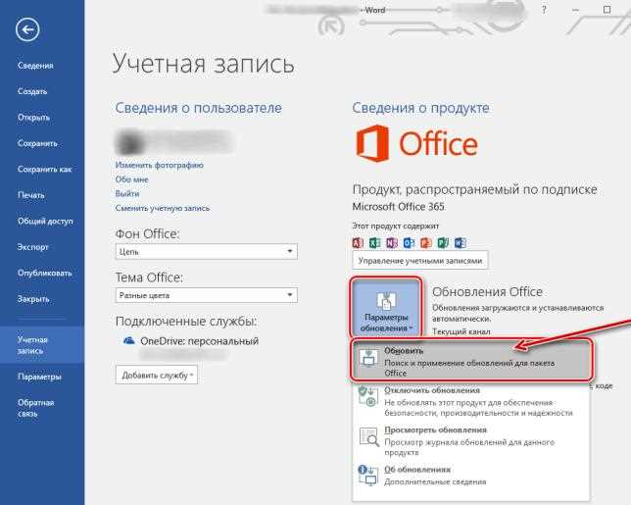Click the Текущий канал text
The image size is (631, 505).
point(461,331)
